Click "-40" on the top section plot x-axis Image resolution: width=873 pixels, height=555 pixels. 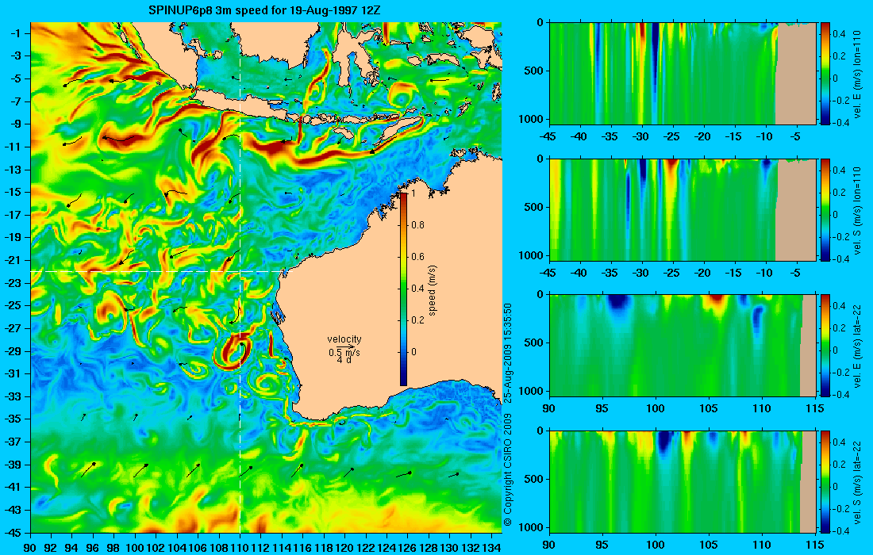tap(579, 137)
